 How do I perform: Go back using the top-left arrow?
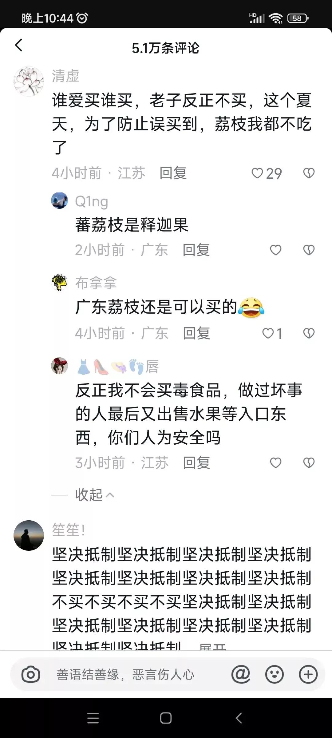19,45
